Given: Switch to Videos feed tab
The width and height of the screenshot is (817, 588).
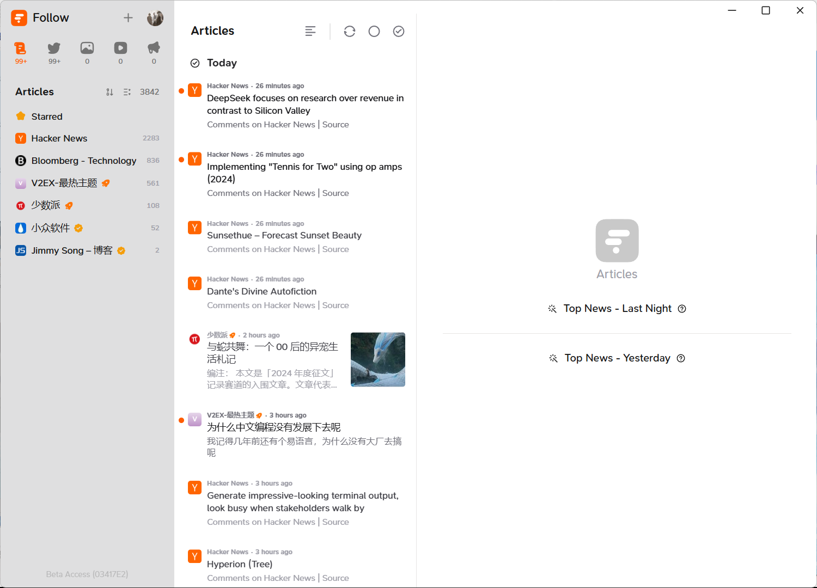Looking at the screenshot, I should click(120, 53).
